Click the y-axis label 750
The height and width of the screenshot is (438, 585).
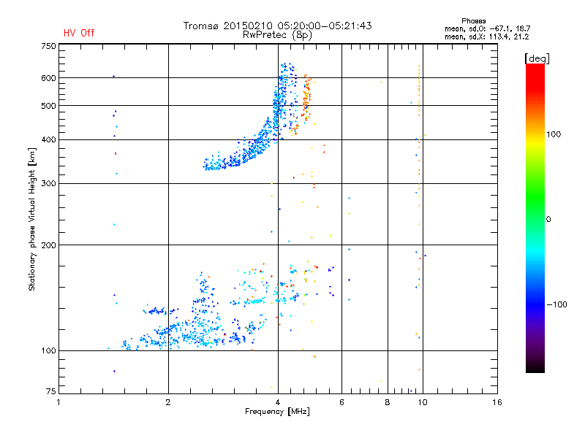(x=48, y=46)
